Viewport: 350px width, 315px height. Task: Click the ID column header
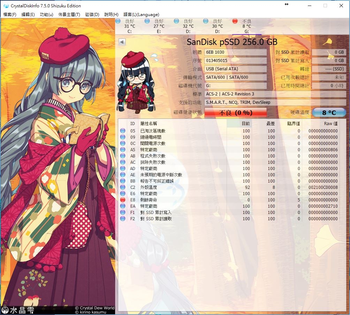click(132, 124)
